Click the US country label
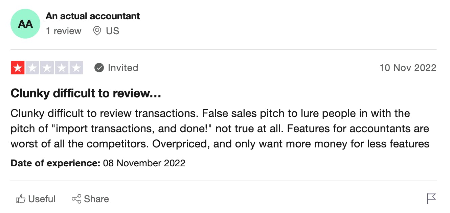The width and height of the screenshot is (450, 213). coord(113,31)
